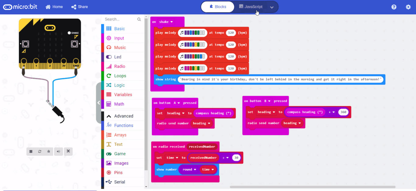
Task: Open the Music blocks category
Action: click(x=123, y=47)
